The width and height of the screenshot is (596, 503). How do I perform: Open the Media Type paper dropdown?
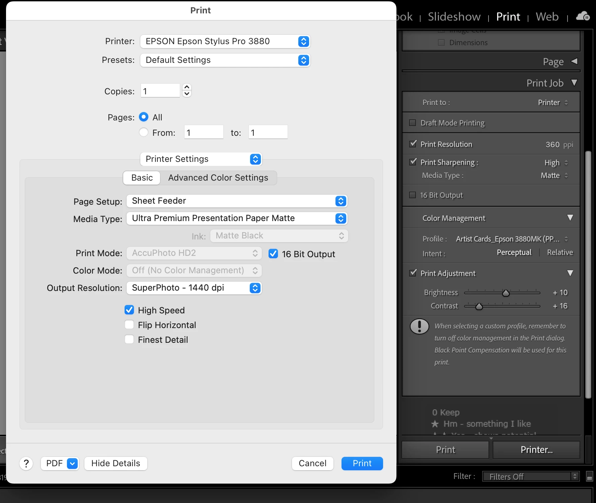(237, 218)
